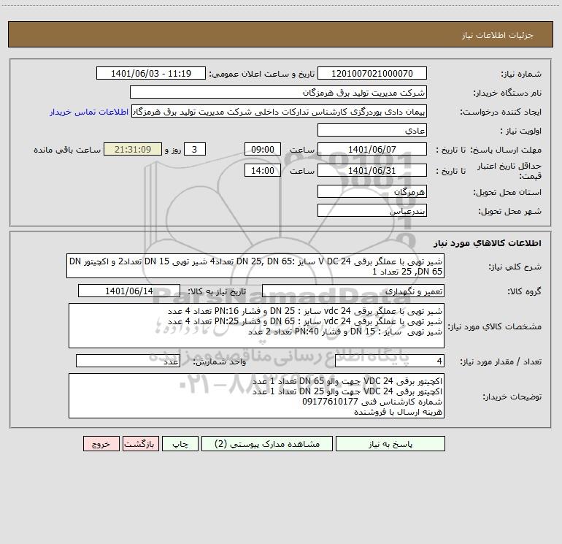The height and width of the screenshot is (544, 562).
Task: Click the spec line with 'PN:16'
Action: tap(305, 311)
